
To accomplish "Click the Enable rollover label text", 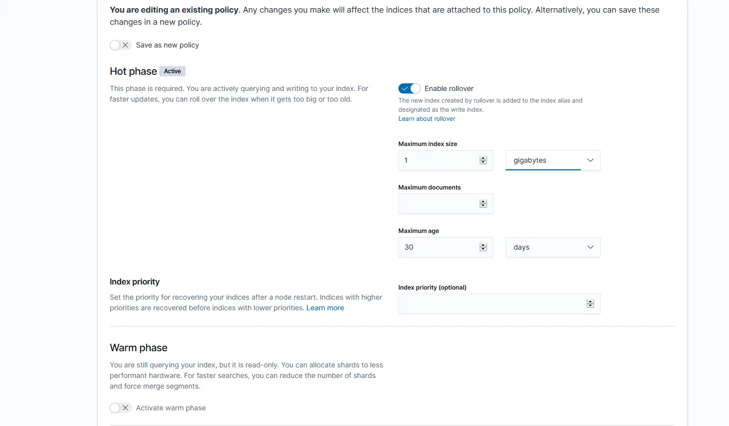I will [x=449, y=88].
